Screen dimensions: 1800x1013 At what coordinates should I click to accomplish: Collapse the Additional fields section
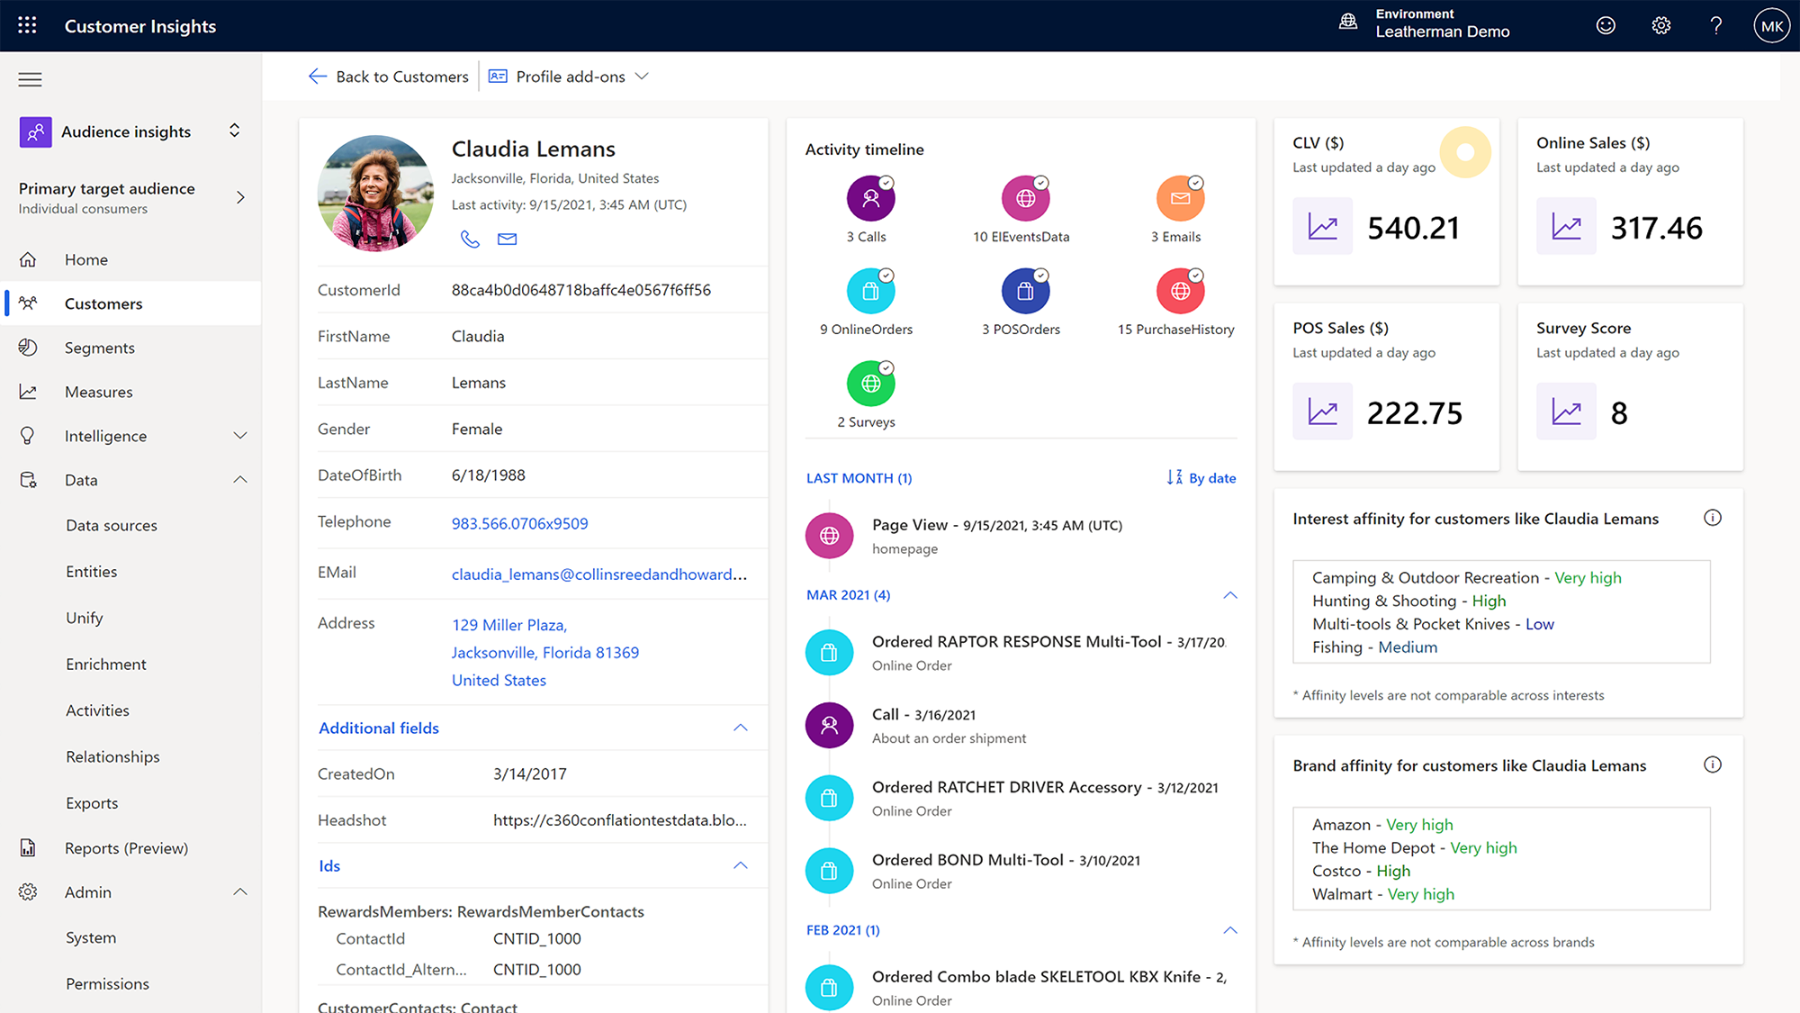click(x=740, y=728)
